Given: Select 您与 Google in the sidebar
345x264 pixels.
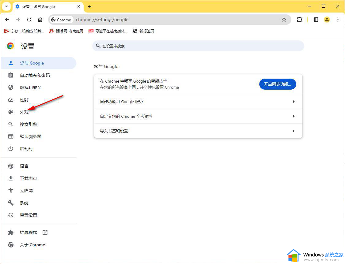Looking at the screenshot, I should tap(39, 63).
